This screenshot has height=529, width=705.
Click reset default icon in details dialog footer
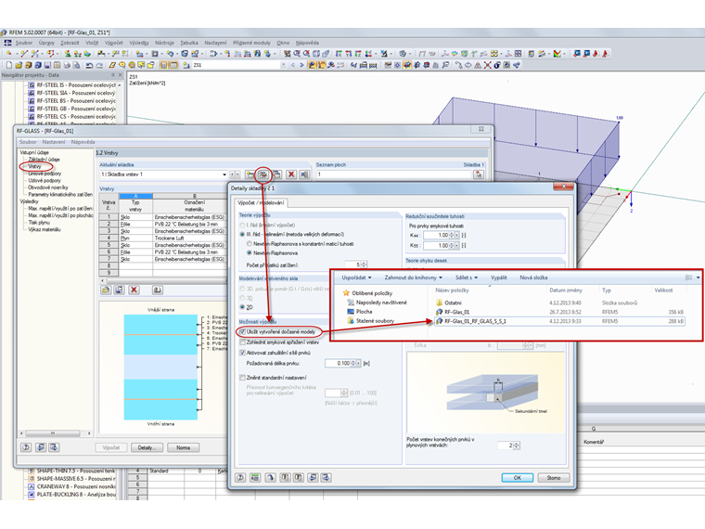pyautogui.click(x=270, y=477)
